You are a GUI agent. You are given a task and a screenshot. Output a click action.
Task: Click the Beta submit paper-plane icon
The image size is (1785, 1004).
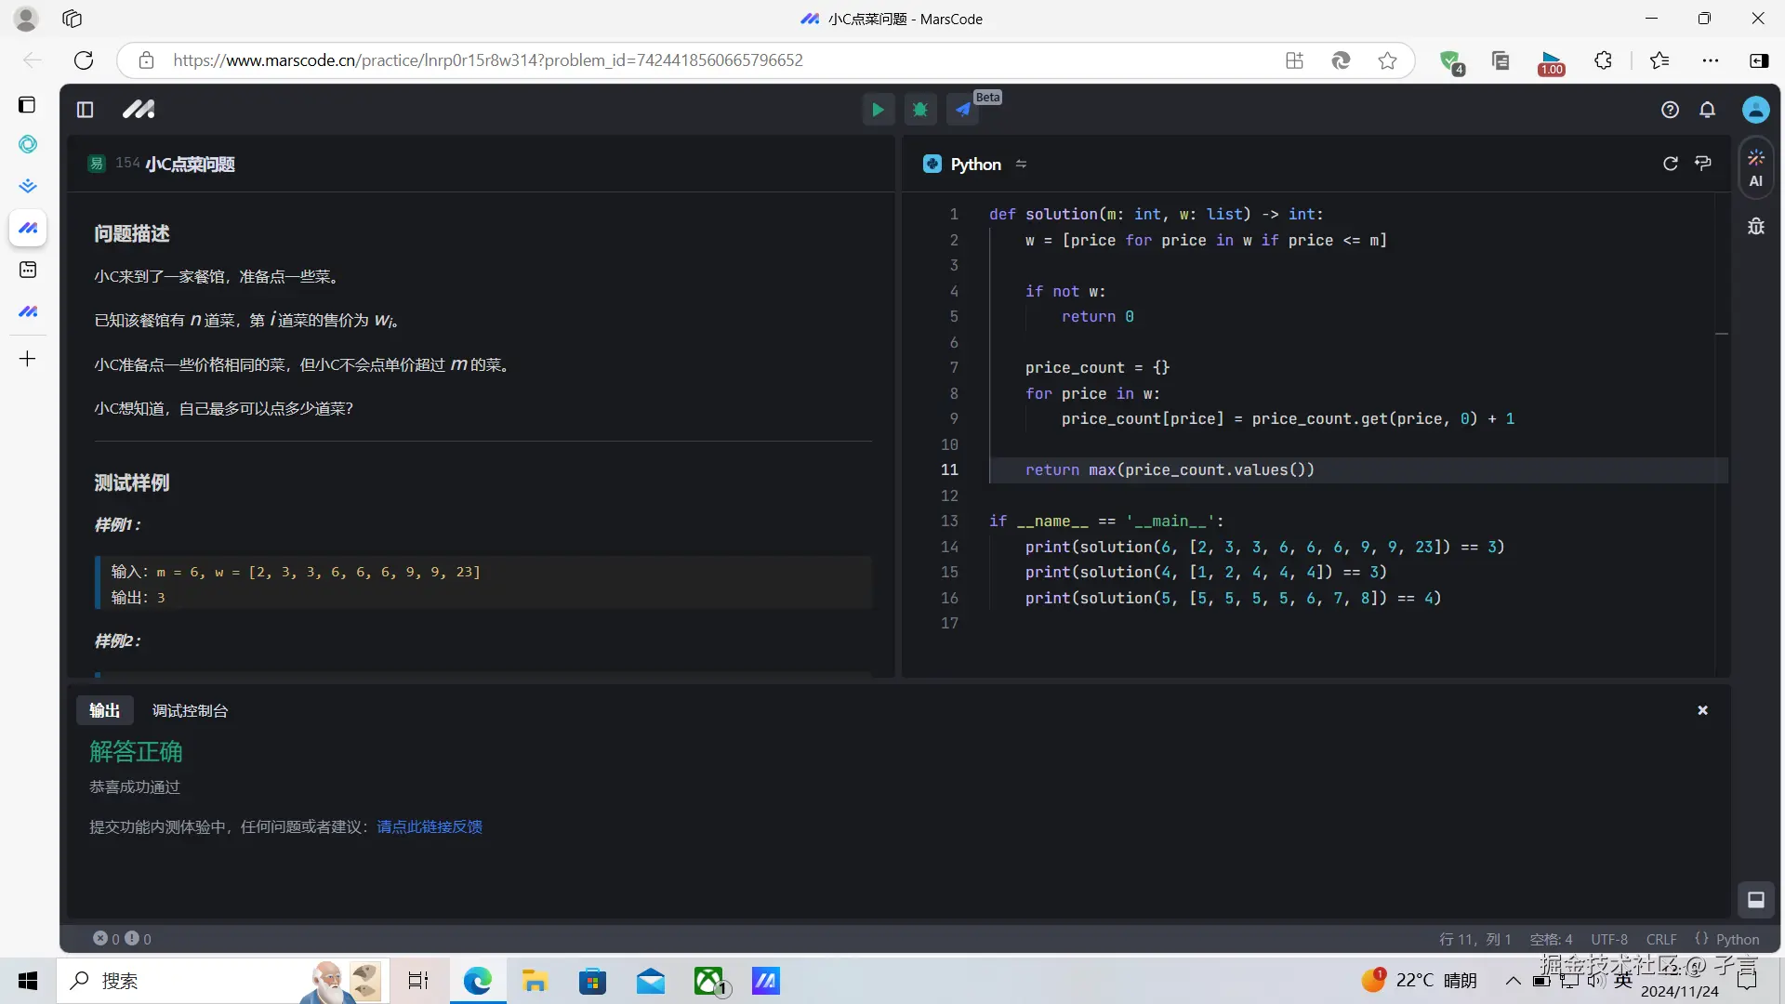[x=963, y=110]
